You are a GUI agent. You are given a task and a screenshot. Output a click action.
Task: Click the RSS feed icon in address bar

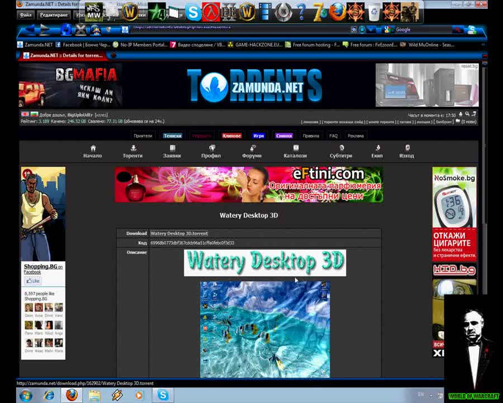tap(354, 30)
